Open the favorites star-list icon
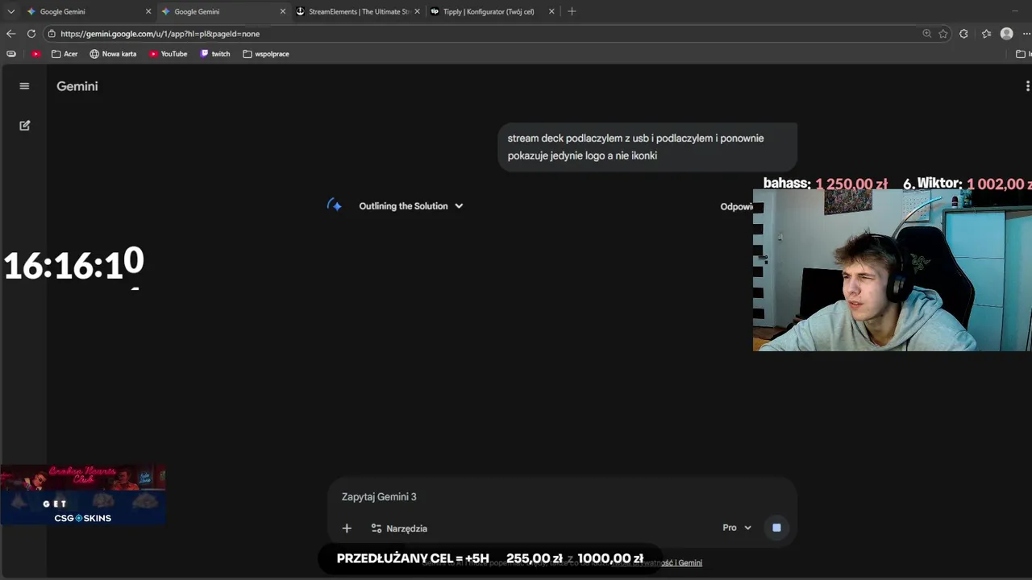 [x=986, y=34]
